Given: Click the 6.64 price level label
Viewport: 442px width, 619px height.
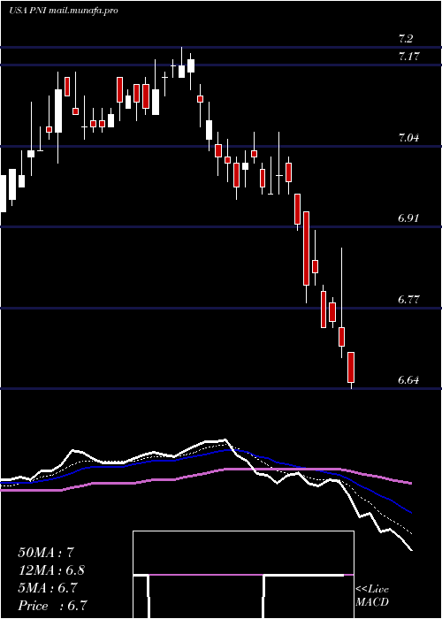Looking at the screenshot, I should tap(408, 380).
